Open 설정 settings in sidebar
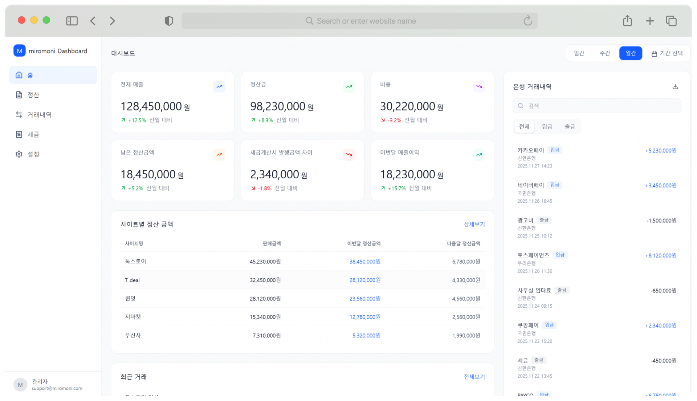This screenshot has width=697, height=401. click(x=33, y=154)
